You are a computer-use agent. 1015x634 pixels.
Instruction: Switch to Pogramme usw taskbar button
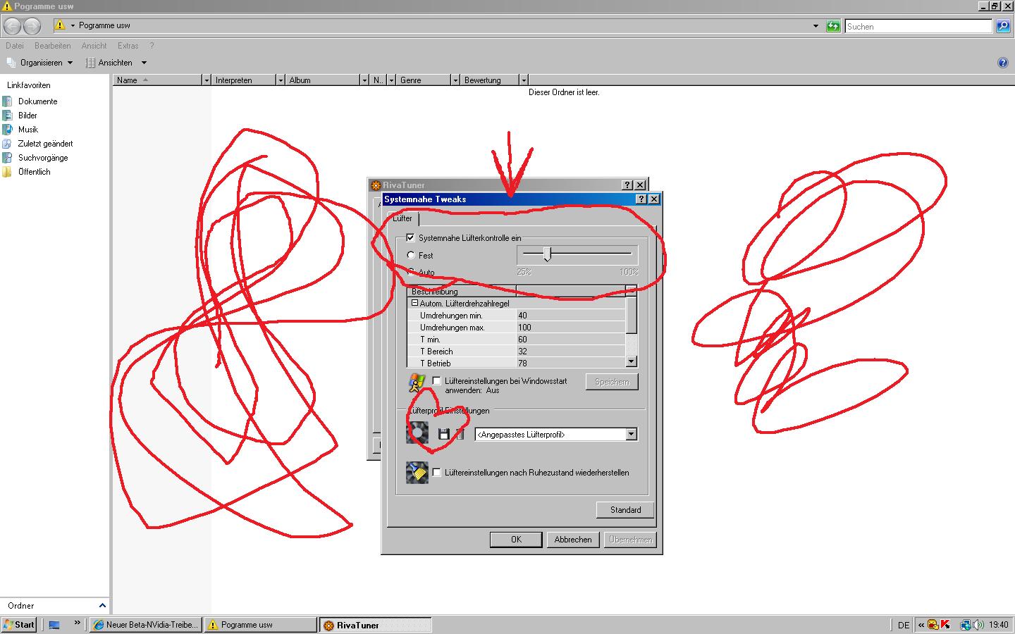pos(261,625)
